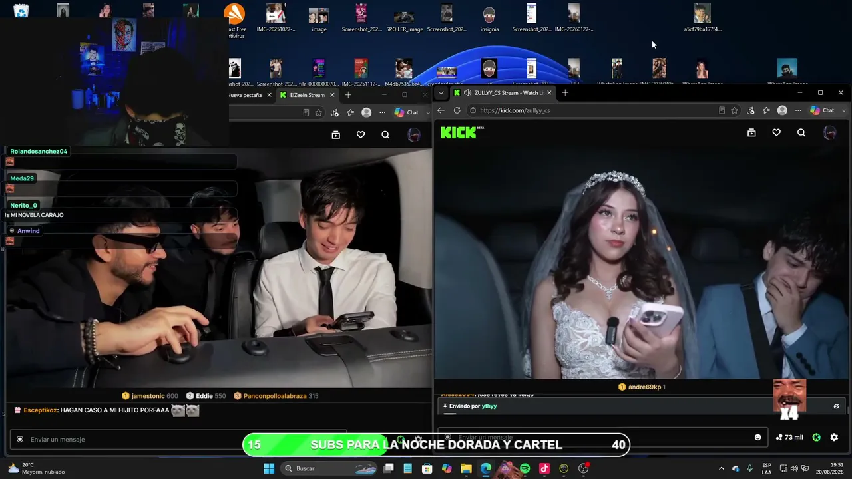Click chat username Rolandosanchez04
The height and width of the screenshot is (479, 852).
39,152
